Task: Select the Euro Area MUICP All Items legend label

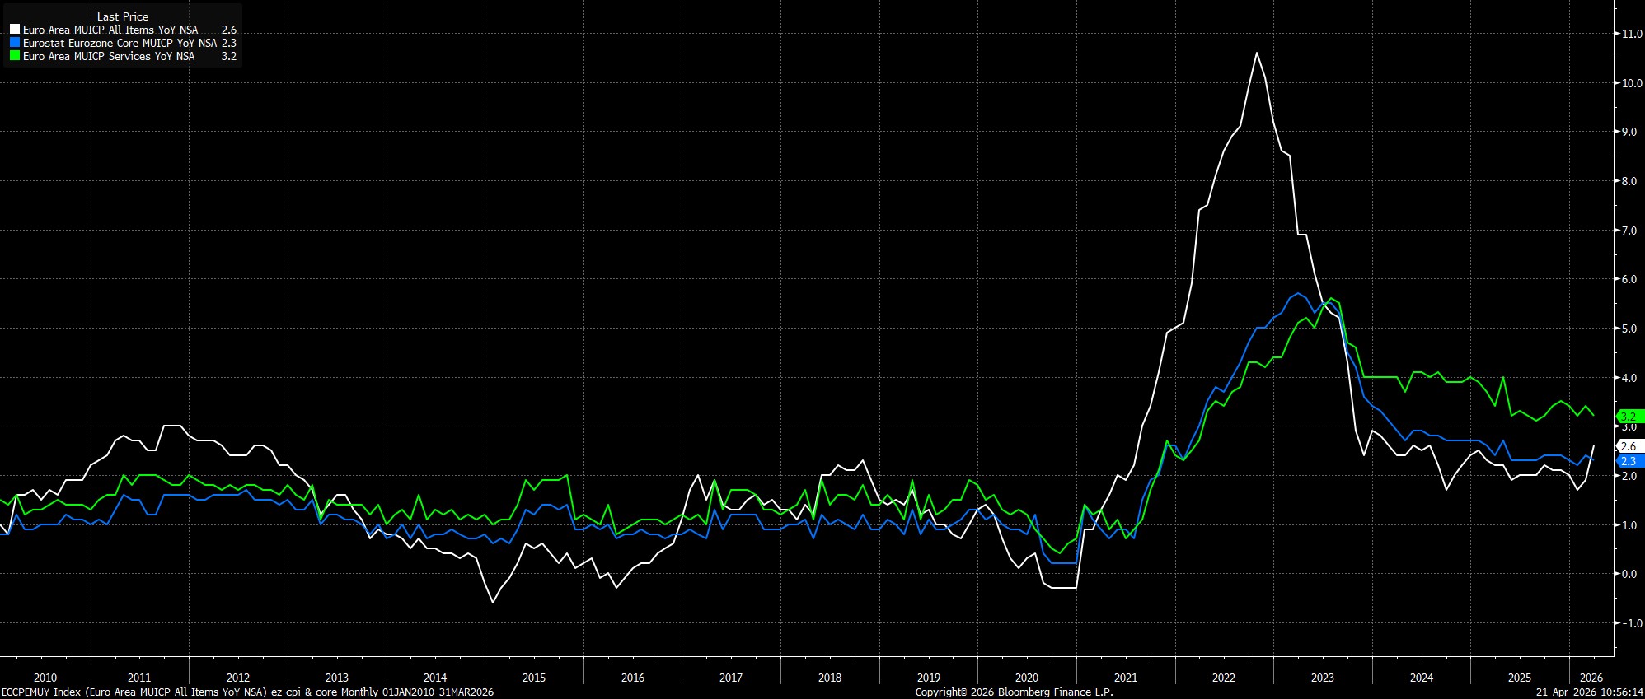Action: tap(110, 30)
